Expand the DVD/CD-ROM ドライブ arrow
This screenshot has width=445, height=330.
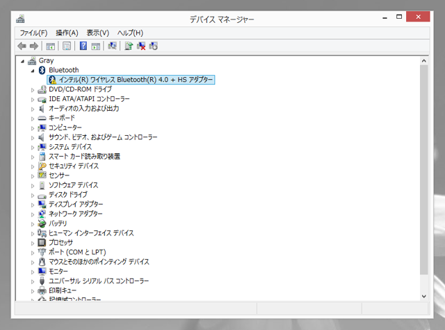click(33, 90)
